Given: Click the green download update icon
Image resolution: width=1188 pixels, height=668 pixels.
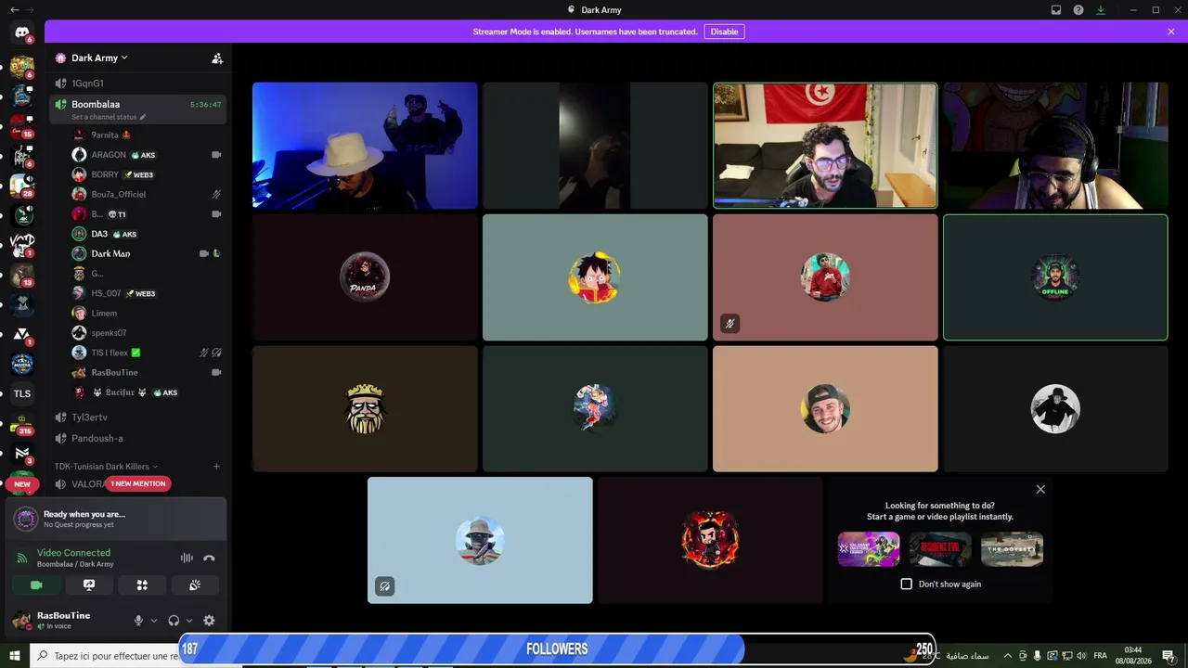Looking at the screenshot, I should (x=1101, y=10).
